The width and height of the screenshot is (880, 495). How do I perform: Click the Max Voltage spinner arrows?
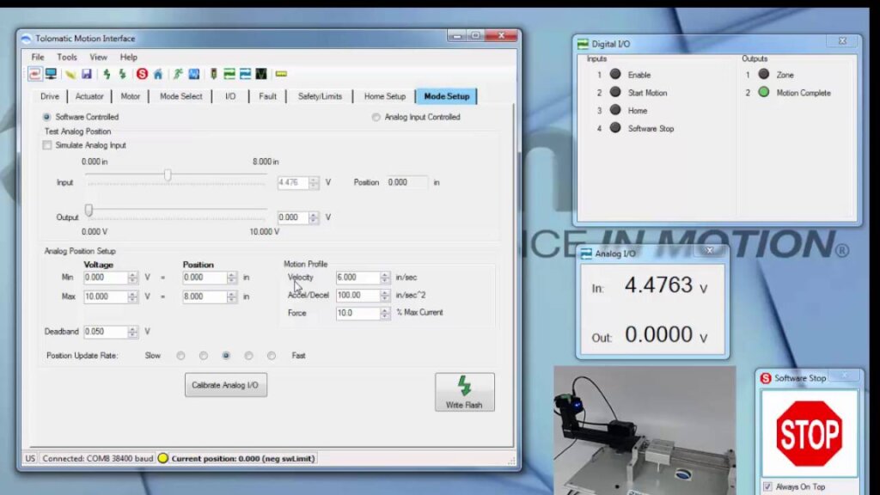[132, 296]
